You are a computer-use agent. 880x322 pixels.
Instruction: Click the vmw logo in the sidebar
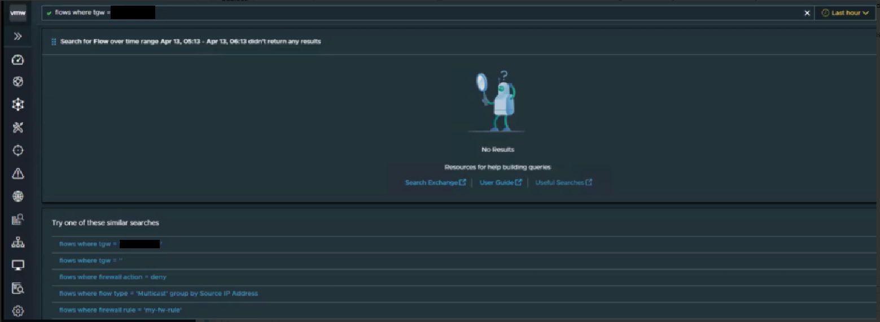pyautogui.click(x=18, y=13)
